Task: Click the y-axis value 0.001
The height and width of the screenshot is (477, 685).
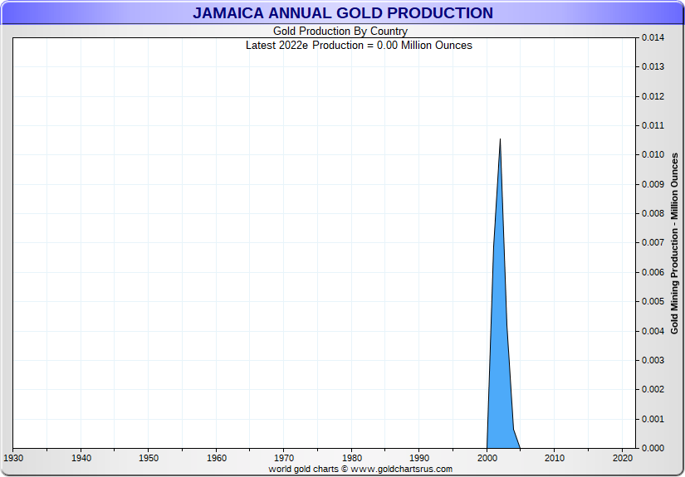Action: (x=653, y=420)
